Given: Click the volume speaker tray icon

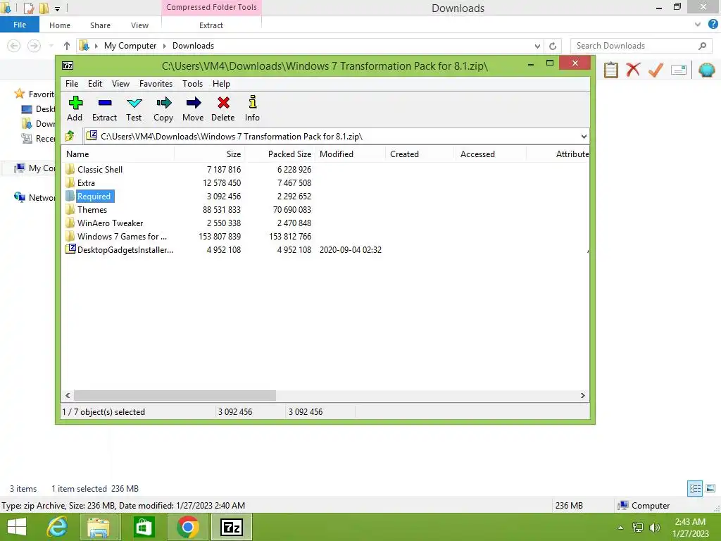Looking at the screenshot, I should click(x=654, y=528).
